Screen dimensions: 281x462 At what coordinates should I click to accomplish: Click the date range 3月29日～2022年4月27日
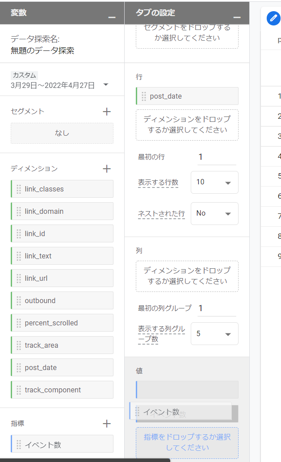(53, 85)
